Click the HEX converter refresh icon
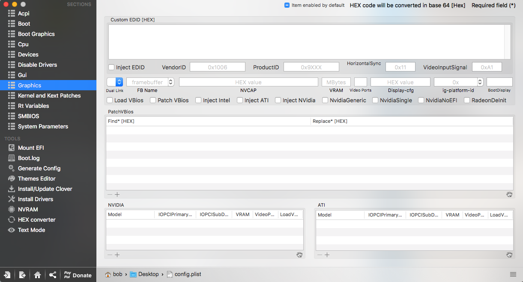The height and width of the screenshot is (282, 523). [11, 220]
